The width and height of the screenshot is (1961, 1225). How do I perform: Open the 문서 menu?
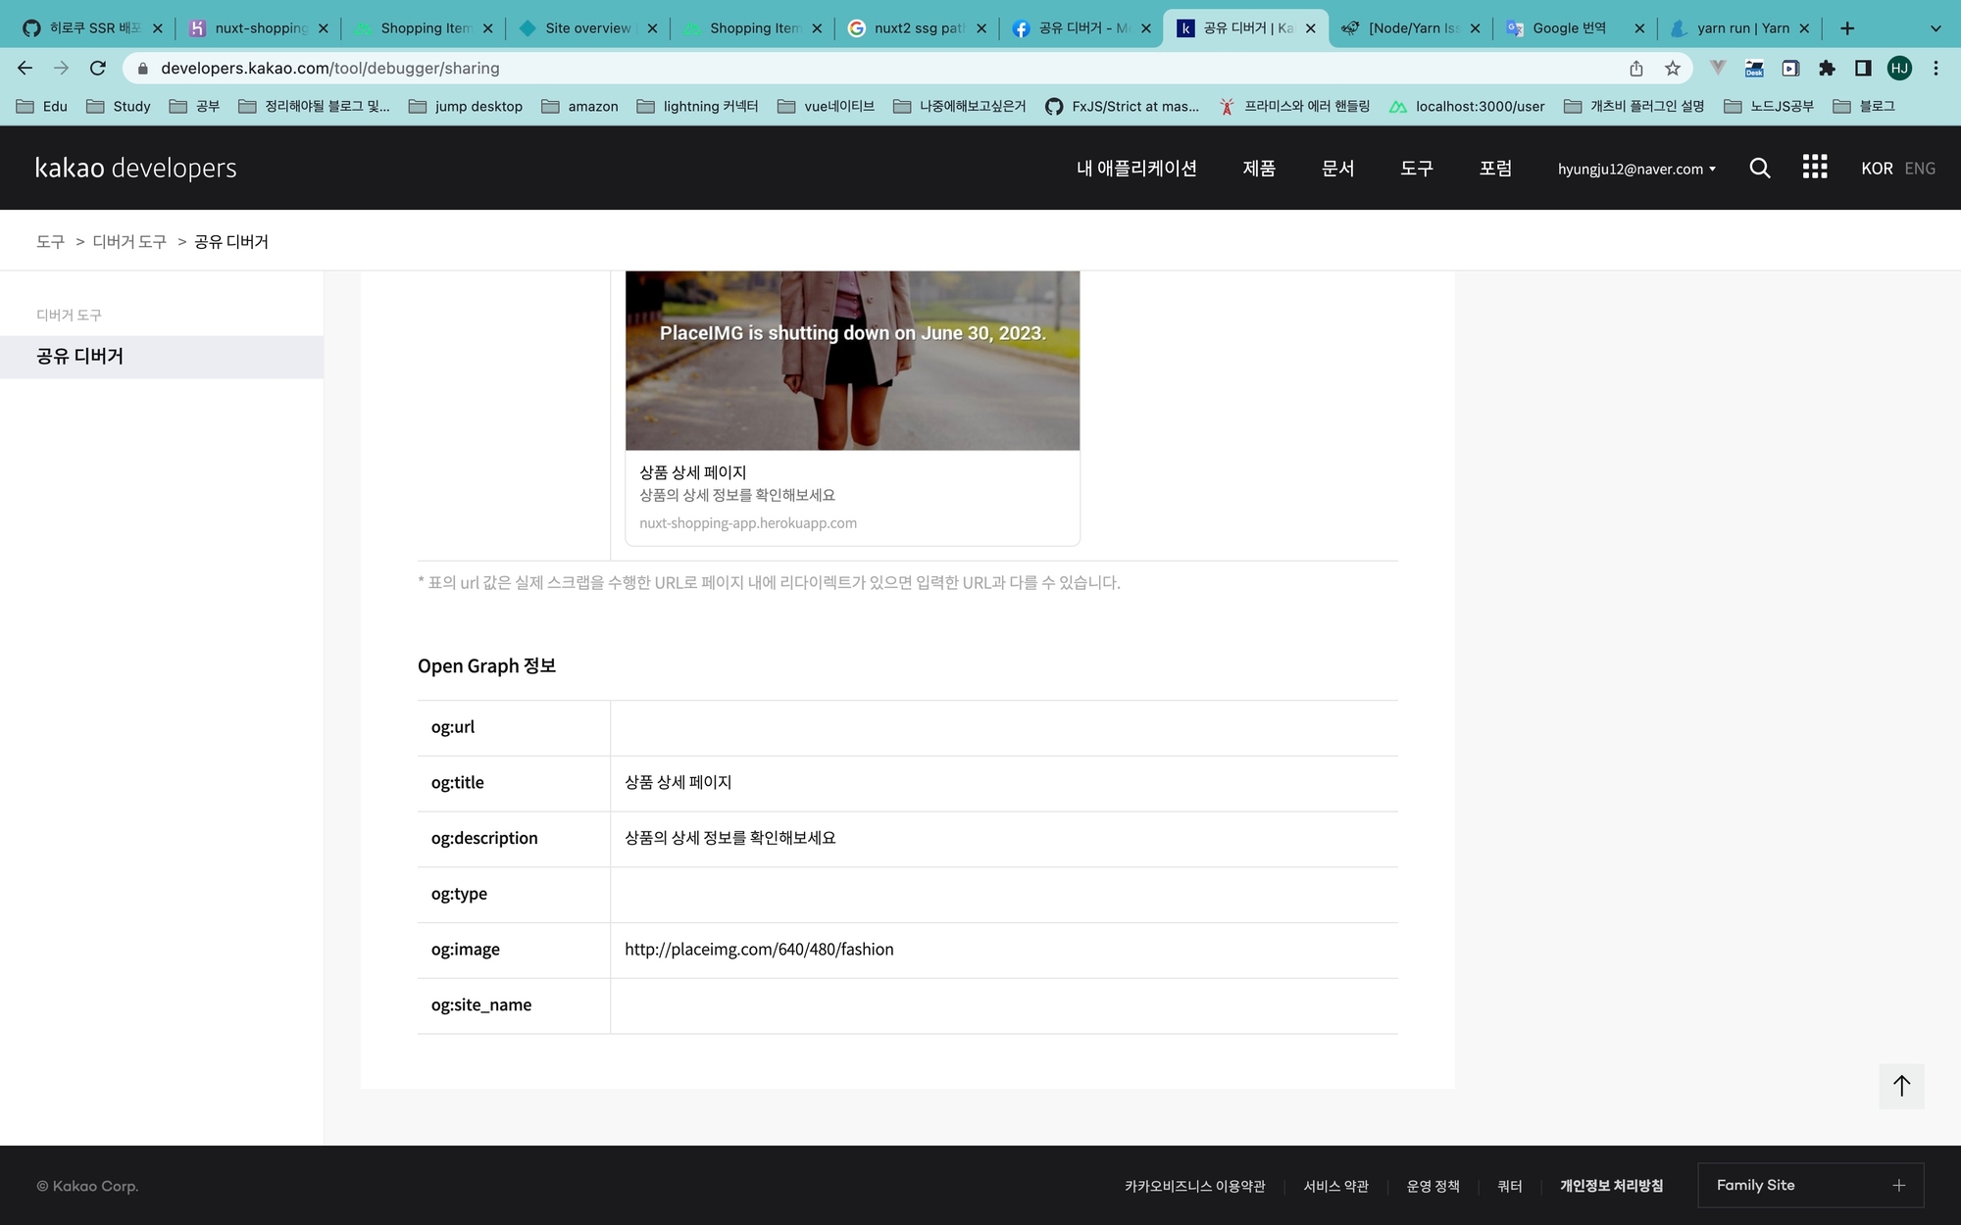point(1337,168)
